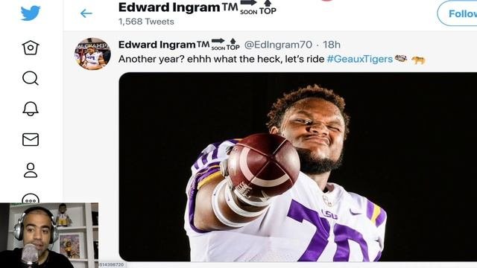Go back using the left arrow
Screen dimensions: 477x268
(86, 13)
